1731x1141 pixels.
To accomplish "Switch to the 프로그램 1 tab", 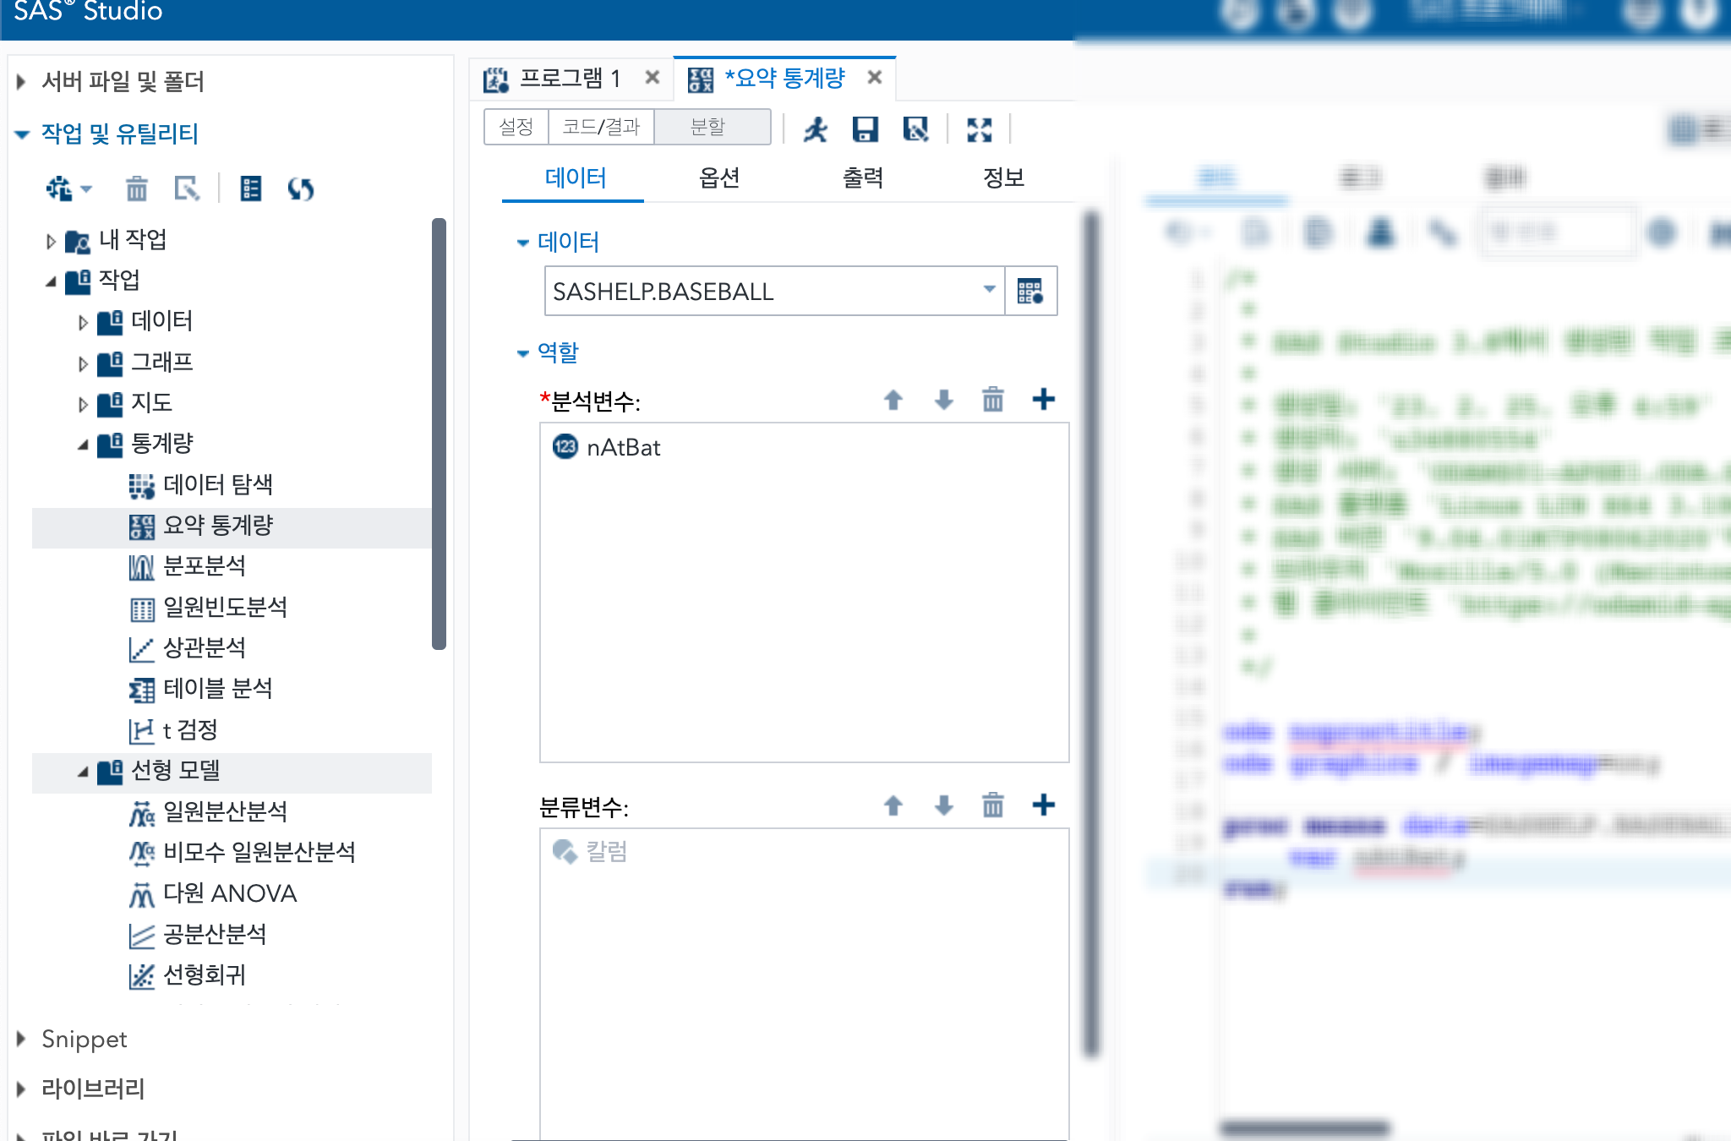I will click(x=569, y=79).
